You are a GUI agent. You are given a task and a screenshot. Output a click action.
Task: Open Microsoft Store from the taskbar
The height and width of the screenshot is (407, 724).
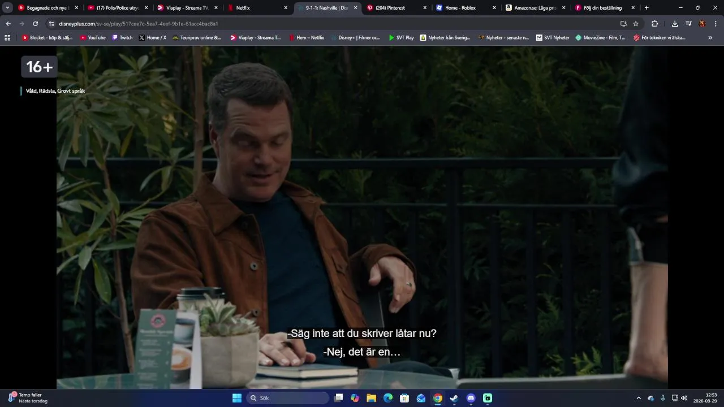click(404, 398)
